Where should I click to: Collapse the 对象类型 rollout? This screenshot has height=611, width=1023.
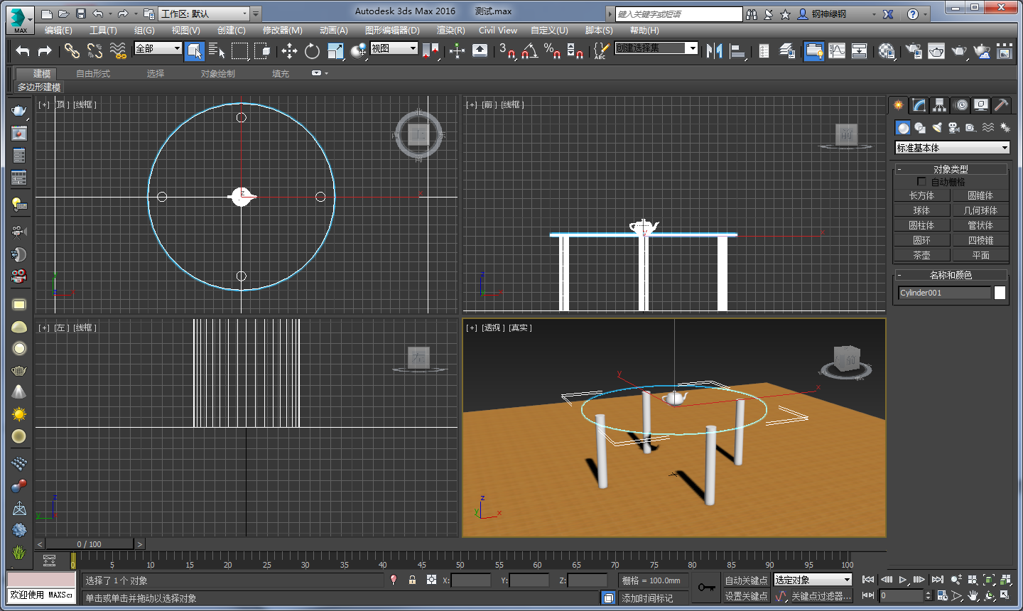point(951,169)
